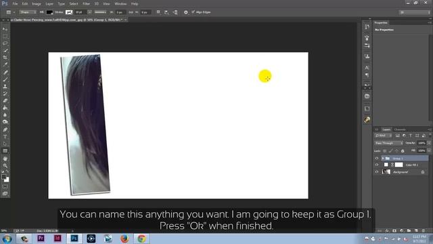Open the Fill value dropdown arrow
Viewport: 433px width, 244px height.
pyautogui.click(x=429, y=150)
